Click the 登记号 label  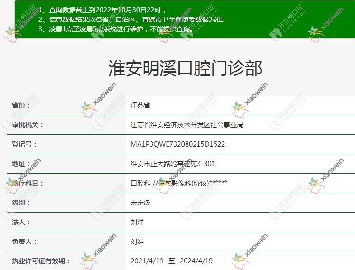click(24, 144)
